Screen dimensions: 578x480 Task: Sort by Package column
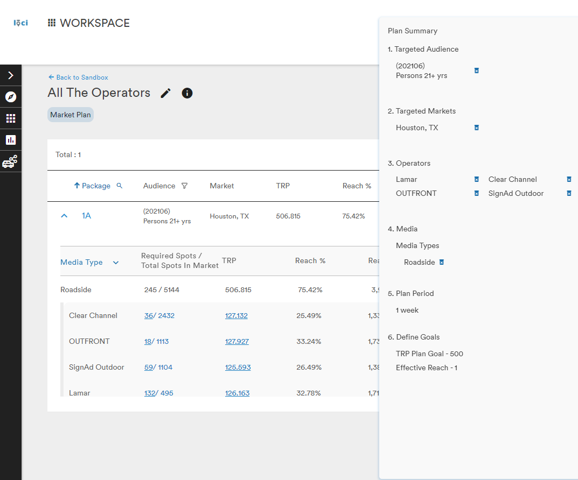click(x=92, y=186)
